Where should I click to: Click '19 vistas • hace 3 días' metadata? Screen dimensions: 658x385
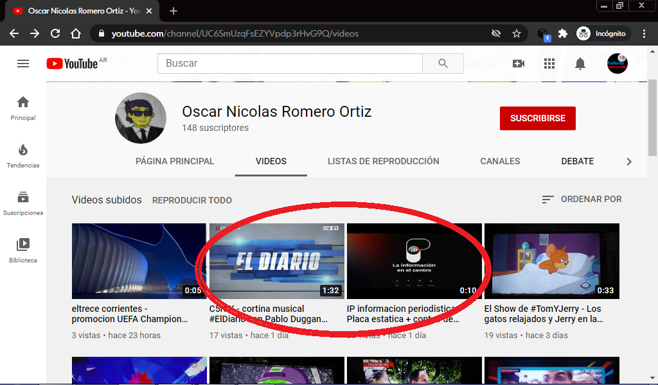[526, 336]
